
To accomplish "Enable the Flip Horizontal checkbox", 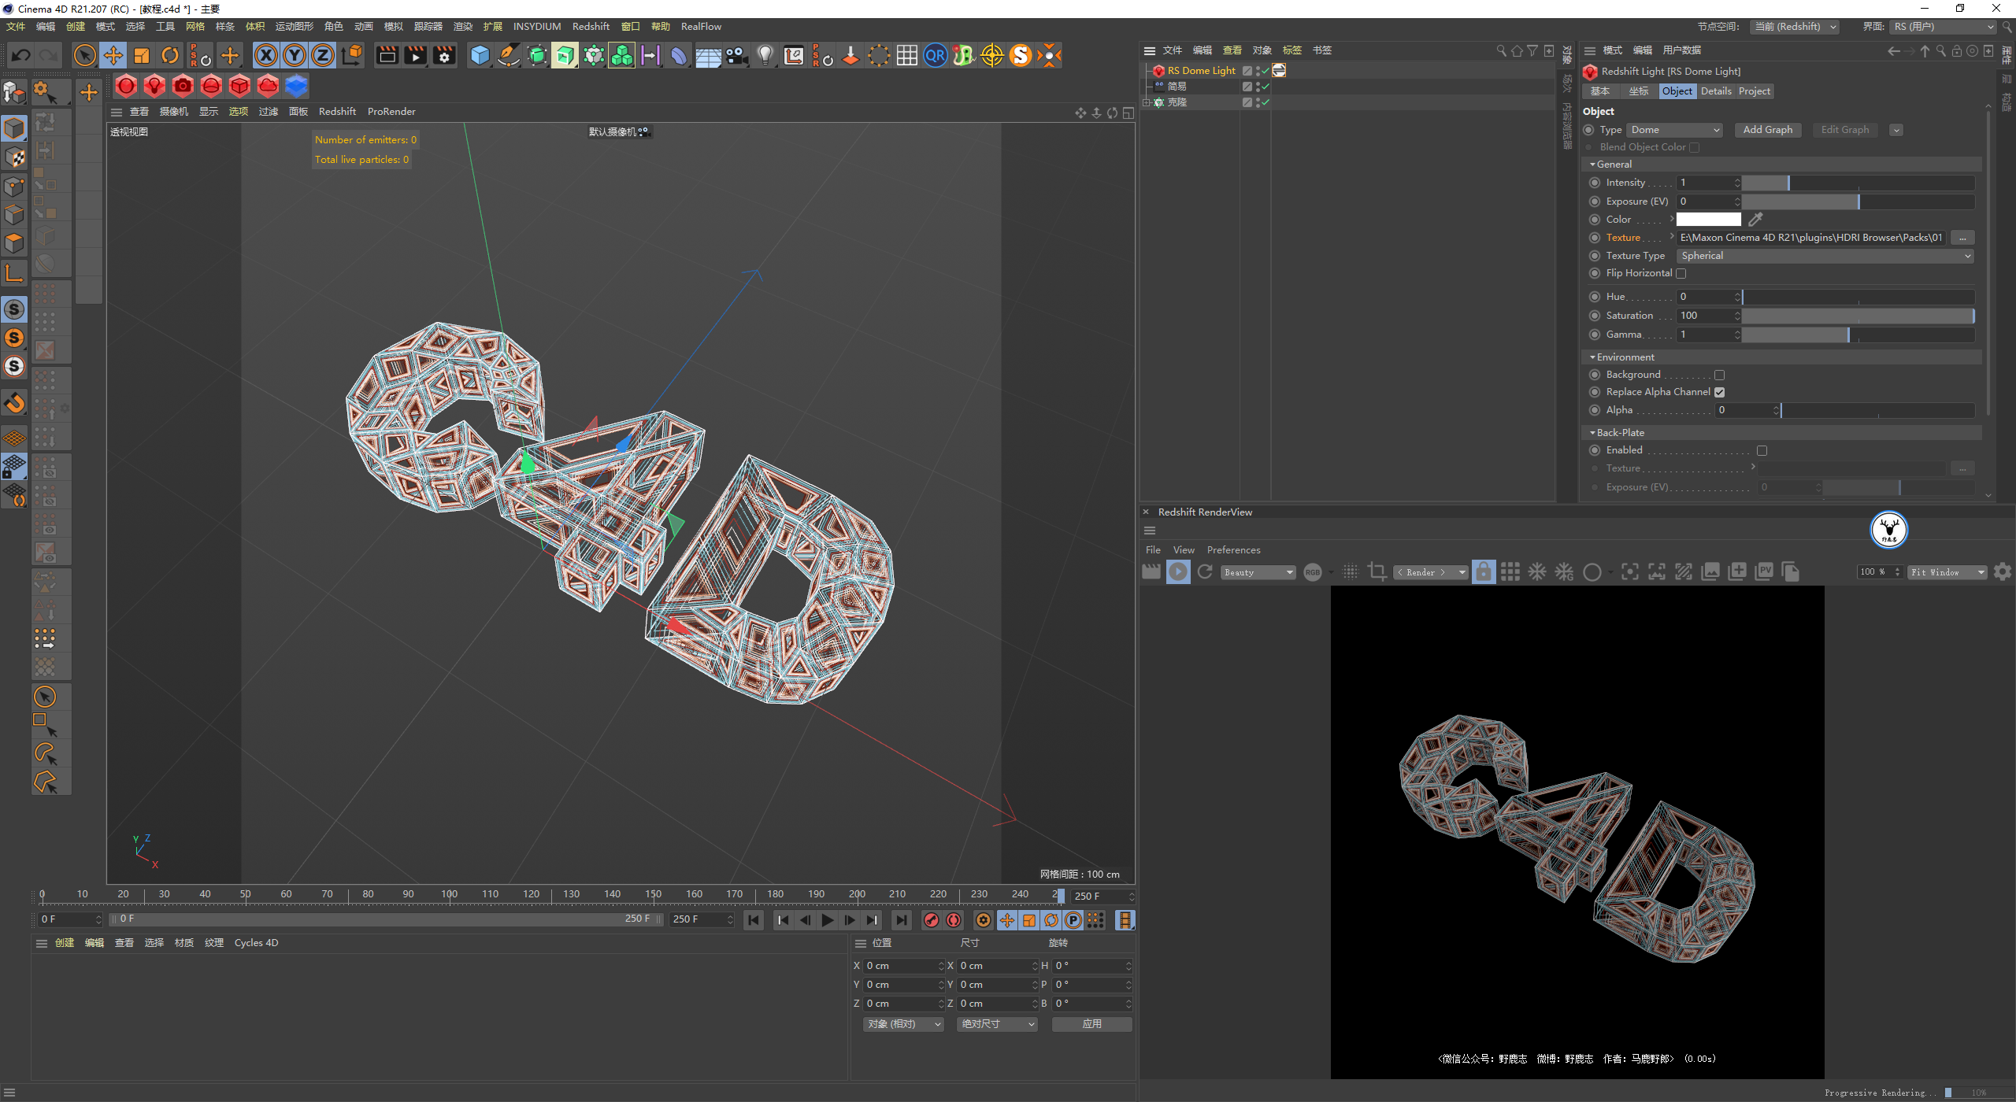I will click(1681, 274).
